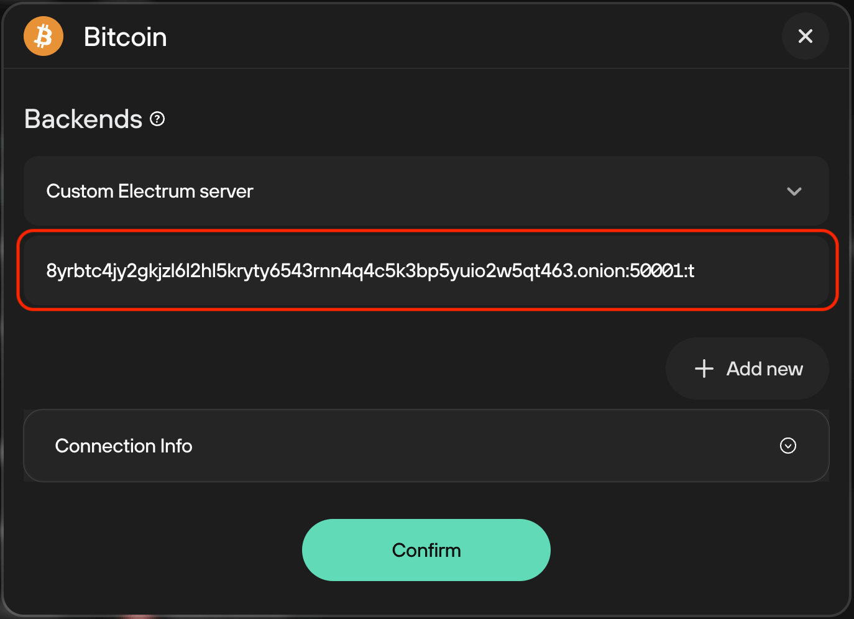Click the circled X close icon
The width and height of the screenshot is (854, 619).
(x=806, y=36)
